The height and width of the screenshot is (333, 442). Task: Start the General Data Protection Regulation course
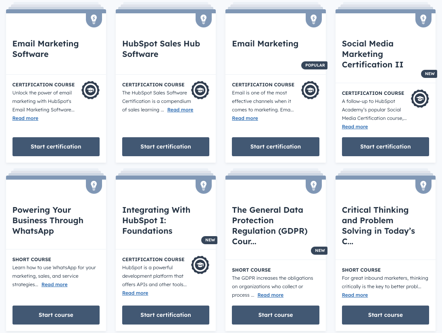276,315
